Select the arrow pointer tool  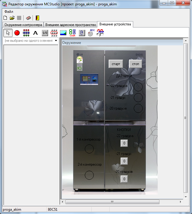click(x=8, y=33)
